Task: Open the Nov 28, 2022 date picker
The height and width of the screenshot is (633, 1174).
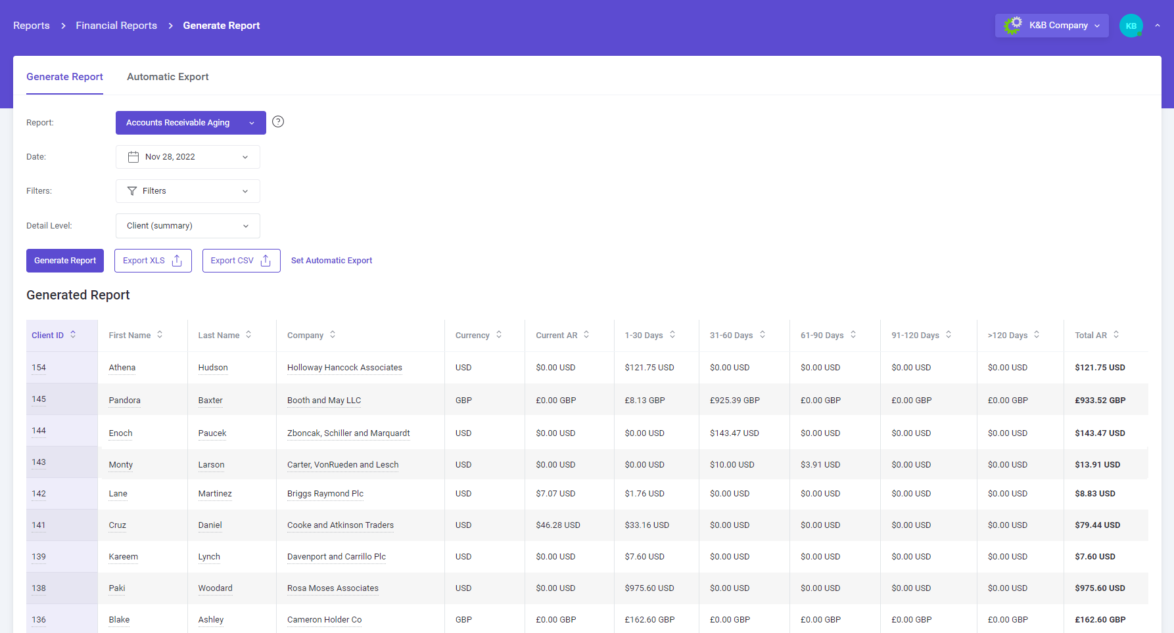Action: click(x=188, y=157)
